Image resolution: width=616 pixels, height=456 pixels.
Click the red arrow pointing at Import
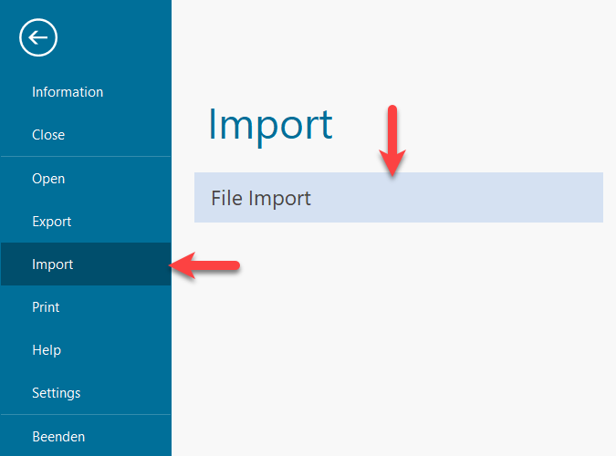click(205, 266)
